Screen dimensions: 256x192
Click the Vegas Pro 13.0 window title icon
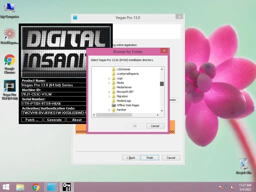click(x=75, y=17)
